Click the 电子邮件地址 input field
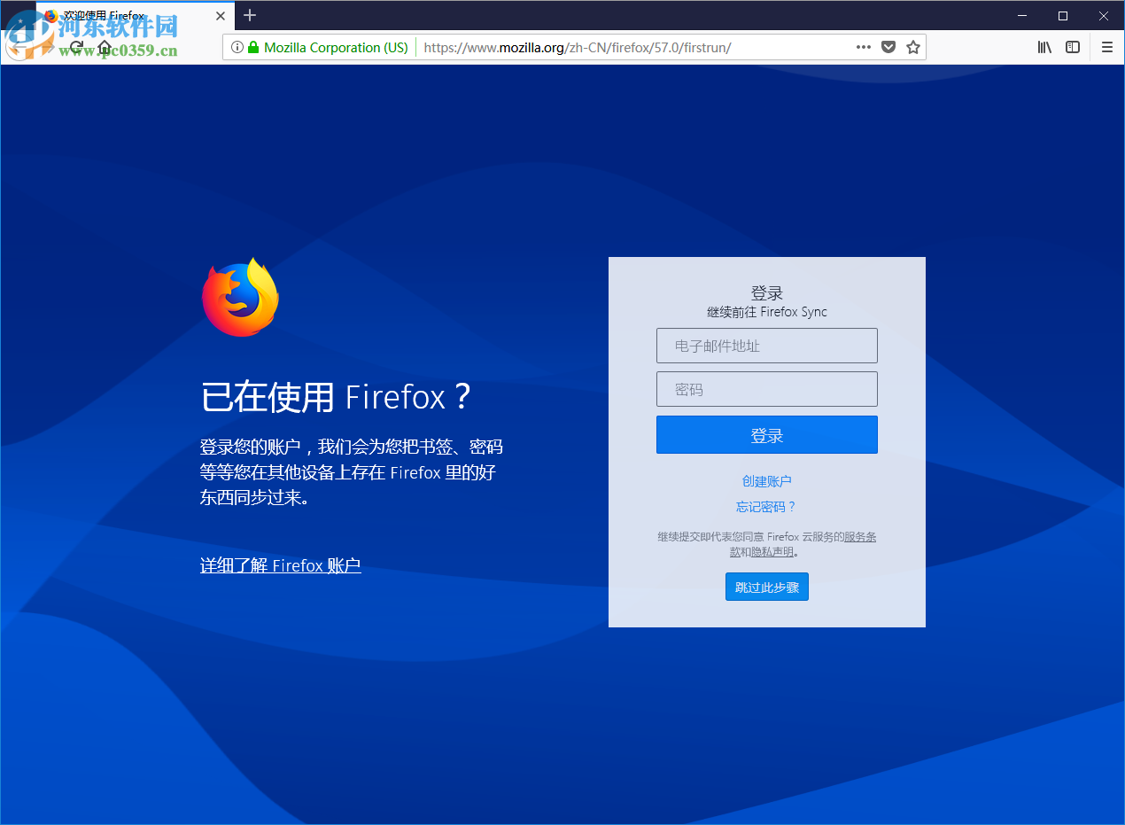This screenshot has height=825, width=1125. [766, 345]
